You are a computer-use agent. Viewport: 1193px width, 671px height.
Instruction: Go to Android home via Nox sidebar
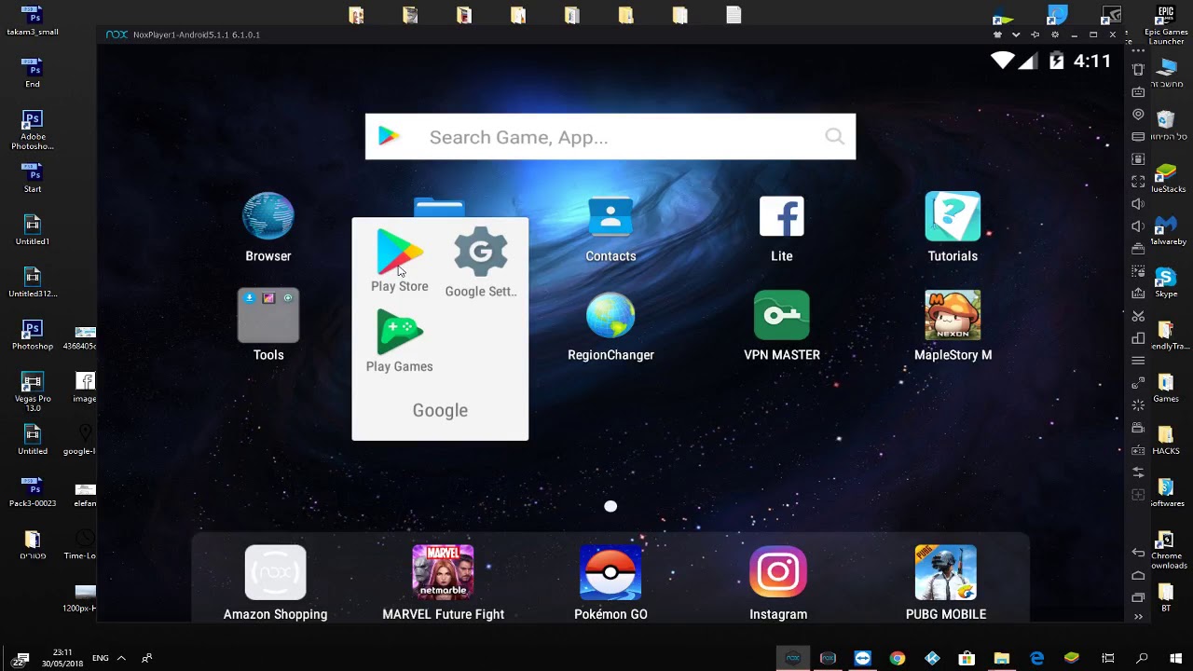(x=1138, y=575)
